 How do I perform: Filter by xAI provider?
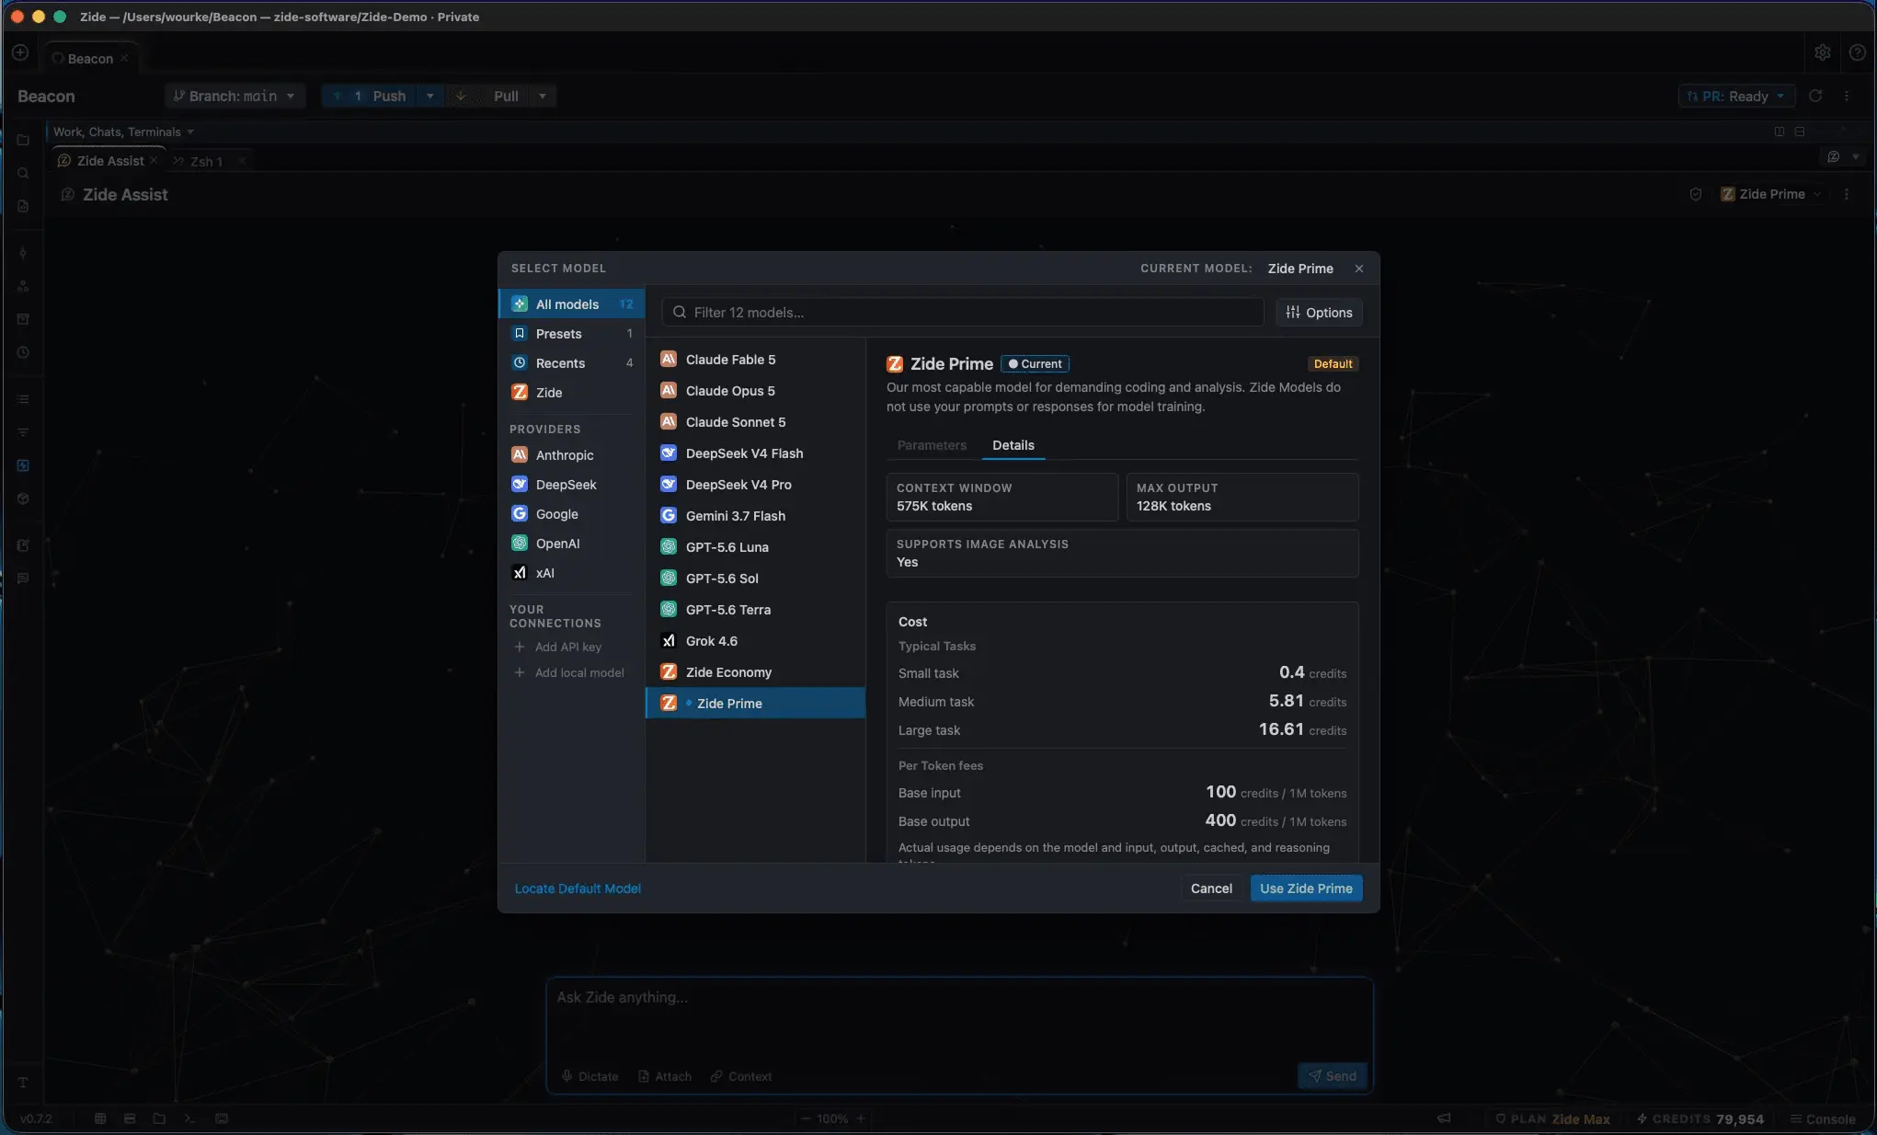point(571,573)
